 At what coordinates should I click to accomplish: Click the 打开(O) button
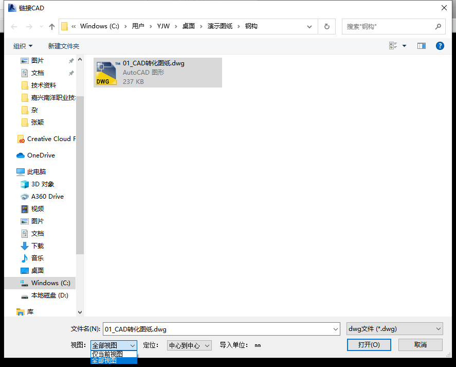coord(369,345)
